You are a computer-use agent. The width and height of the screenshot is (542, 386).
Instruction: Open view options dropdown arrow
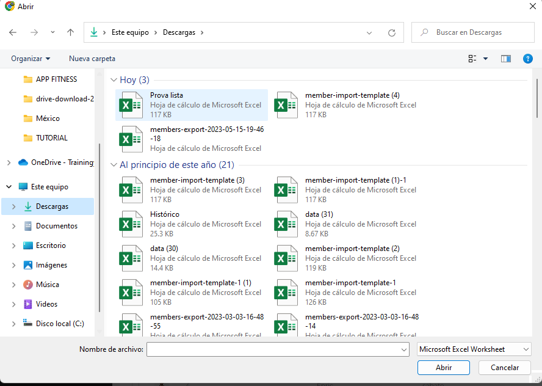point(485,59)
